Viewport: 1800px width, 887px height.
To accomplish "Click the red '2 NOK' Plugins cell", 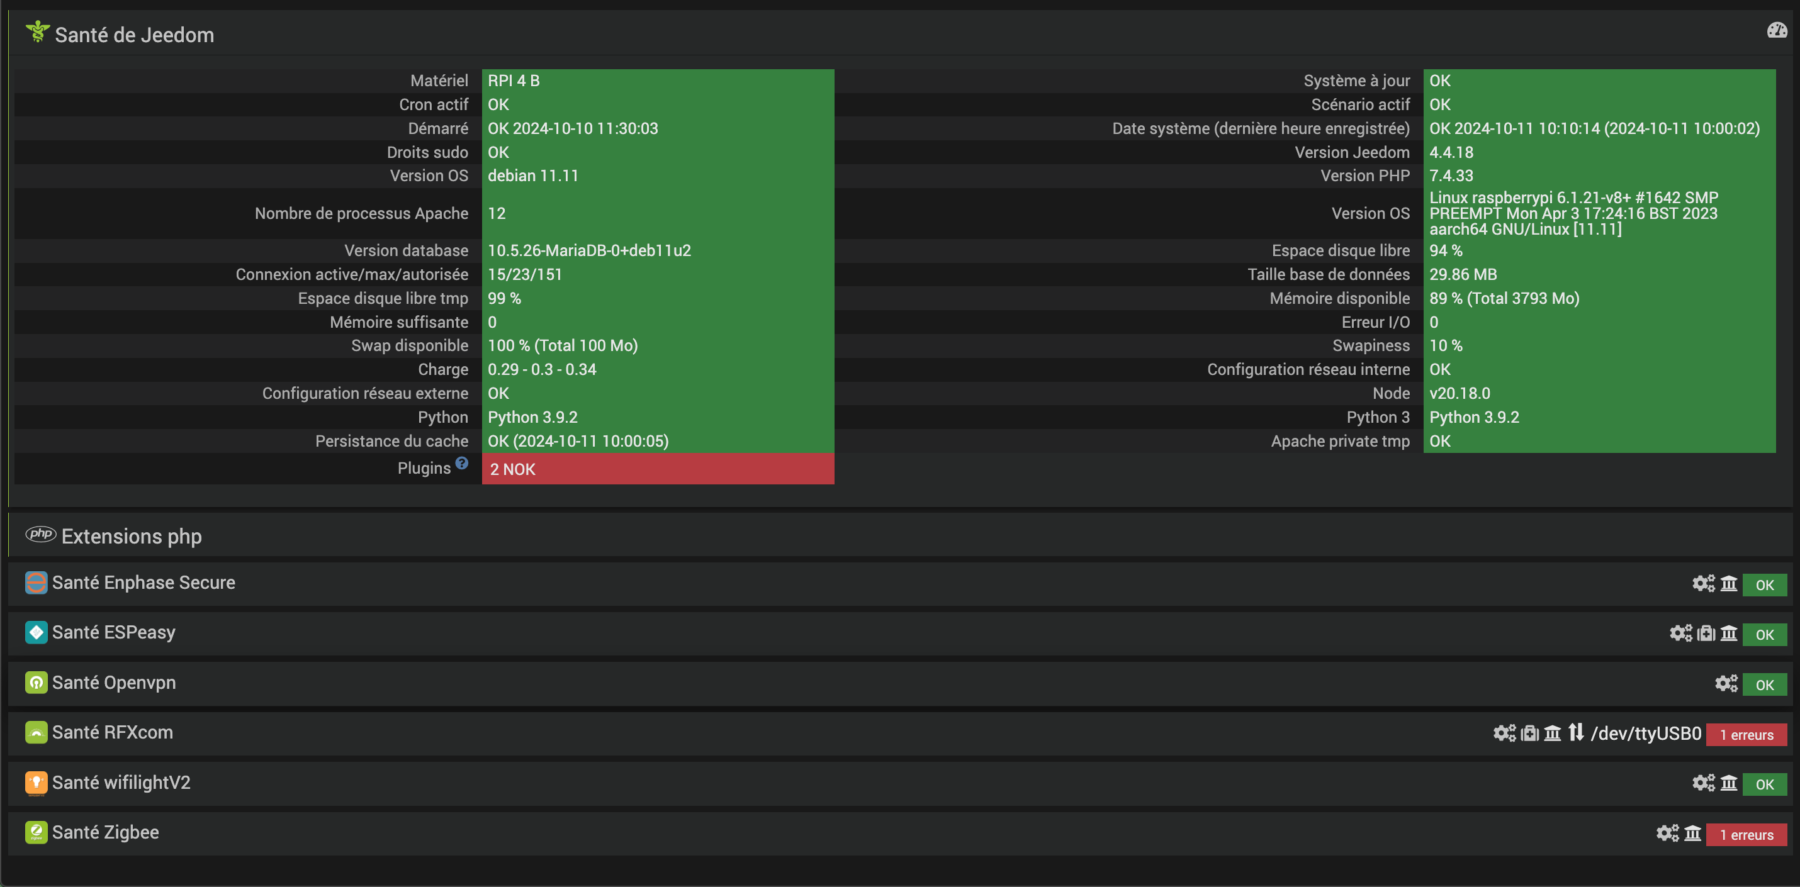I will tap(657, 469).
